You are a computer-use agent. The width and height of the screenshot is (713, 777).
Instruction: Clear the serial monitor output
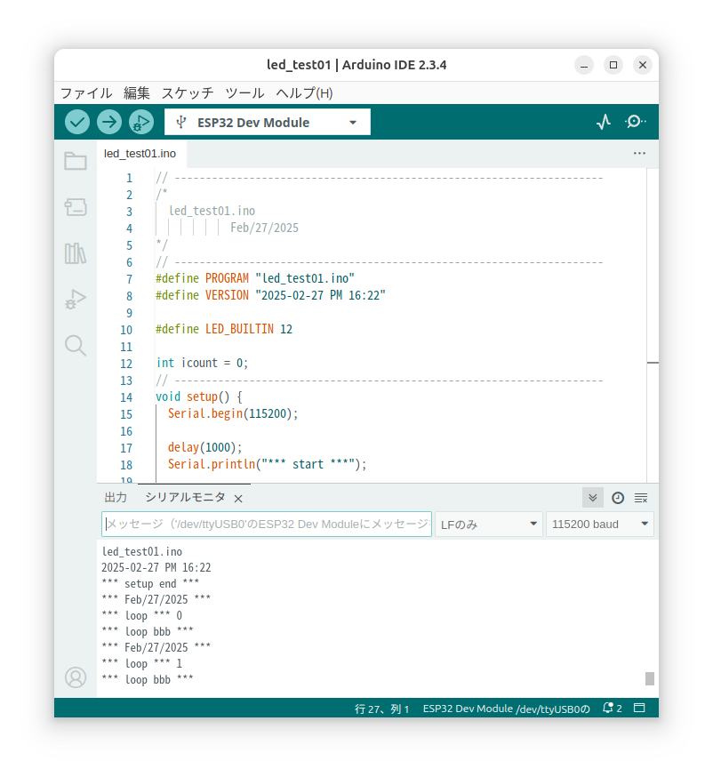pyautogui.click(x=641, y=498)
